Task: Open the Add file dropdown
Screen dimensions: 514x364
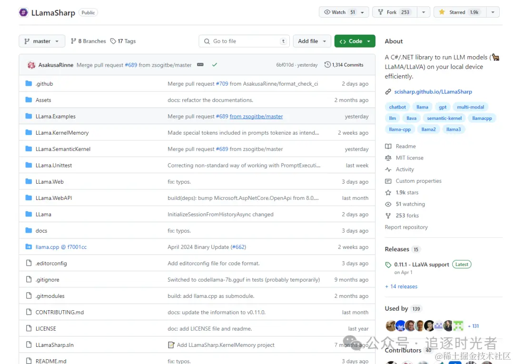Action: point(312,41)
